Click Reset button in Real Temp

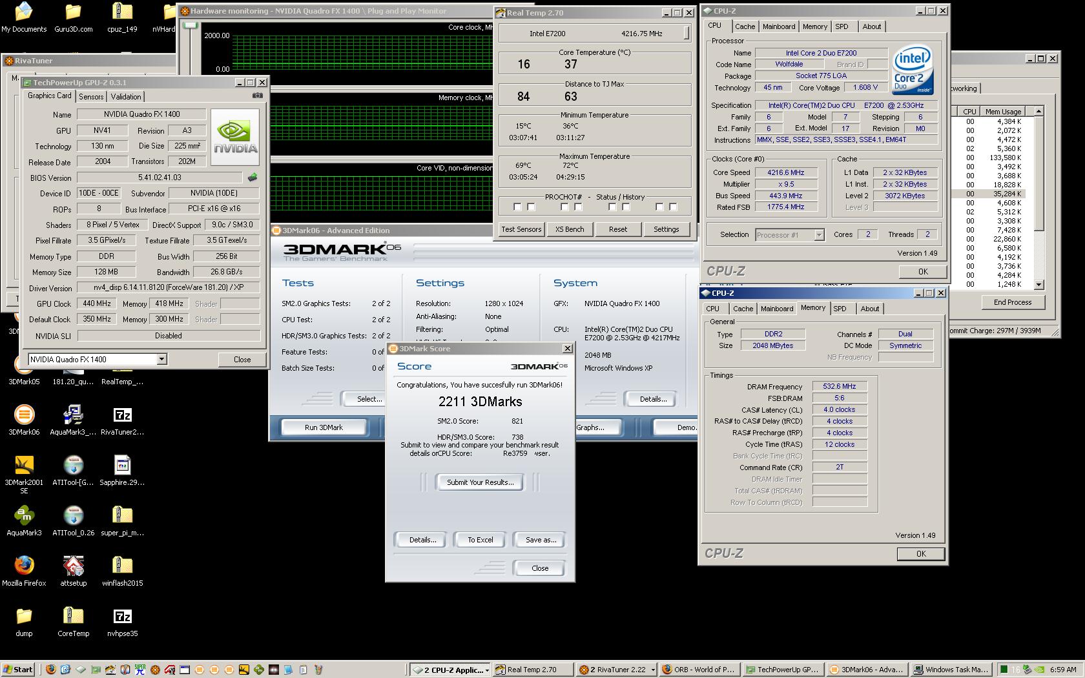[617, 229]
